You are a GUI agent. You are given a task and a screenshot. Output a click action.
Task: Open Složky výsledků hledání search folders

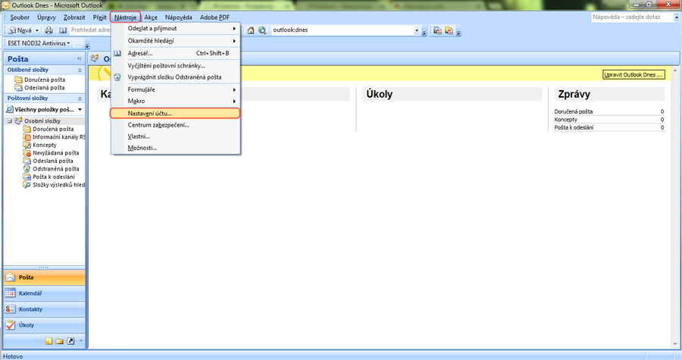(57, 185)
